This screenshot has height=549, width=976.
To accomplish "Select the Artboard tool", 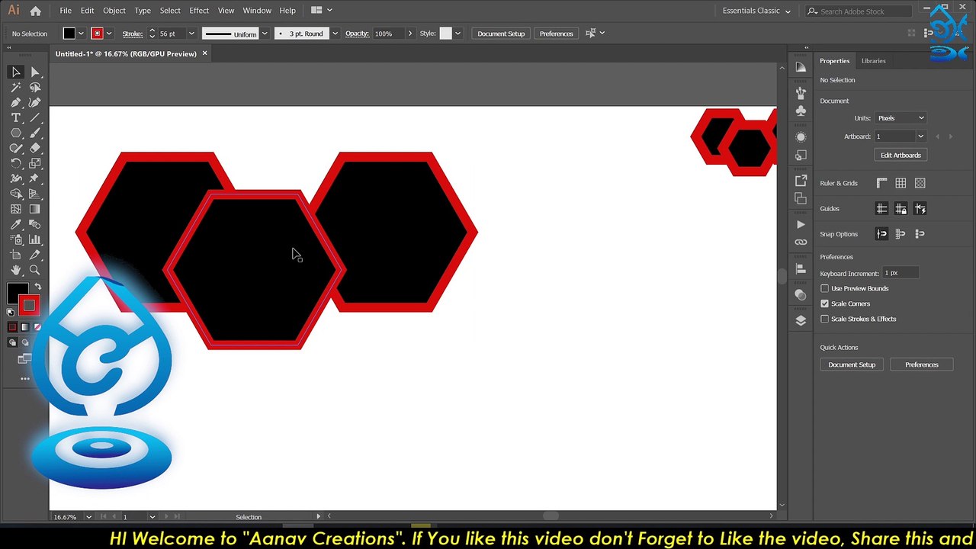I will (15, 255).
